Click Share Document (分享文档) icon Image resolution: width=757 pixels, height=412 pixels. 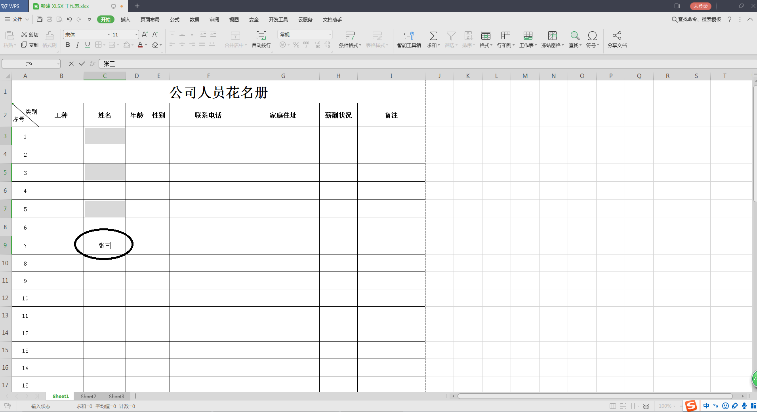[617, 36]
